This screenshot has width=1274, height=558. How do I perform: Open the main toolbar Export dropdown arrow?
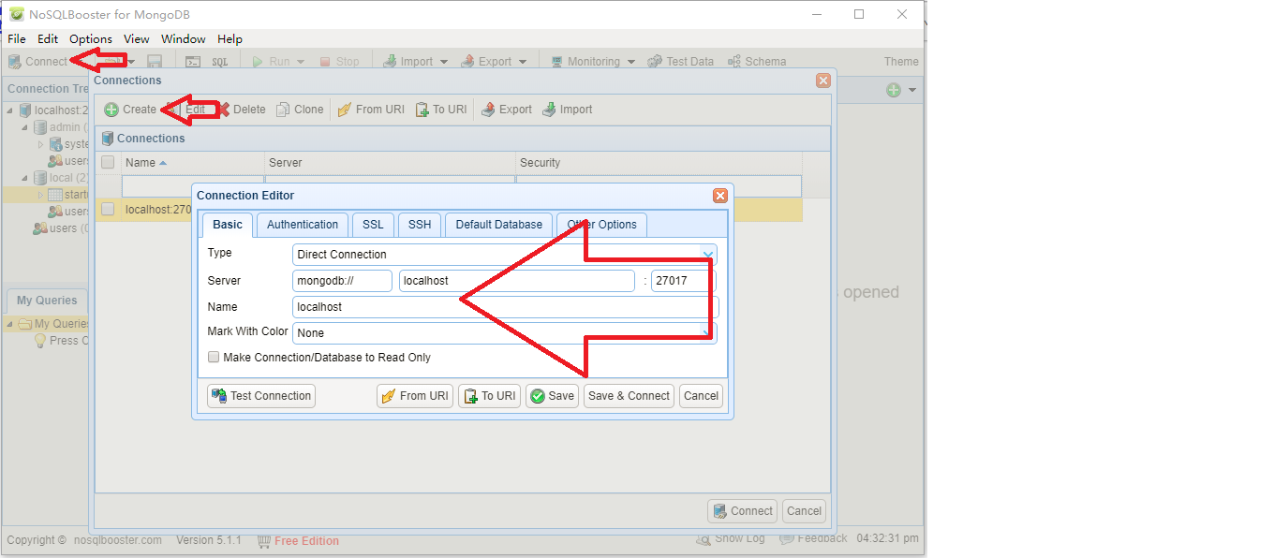click(x=522, y=62)
